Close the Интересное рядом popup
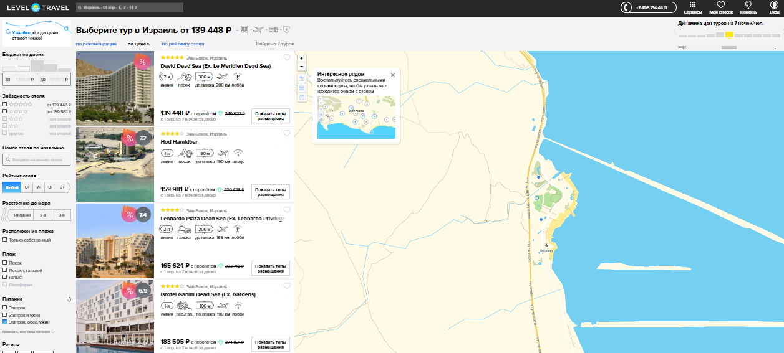 [393, 75]
